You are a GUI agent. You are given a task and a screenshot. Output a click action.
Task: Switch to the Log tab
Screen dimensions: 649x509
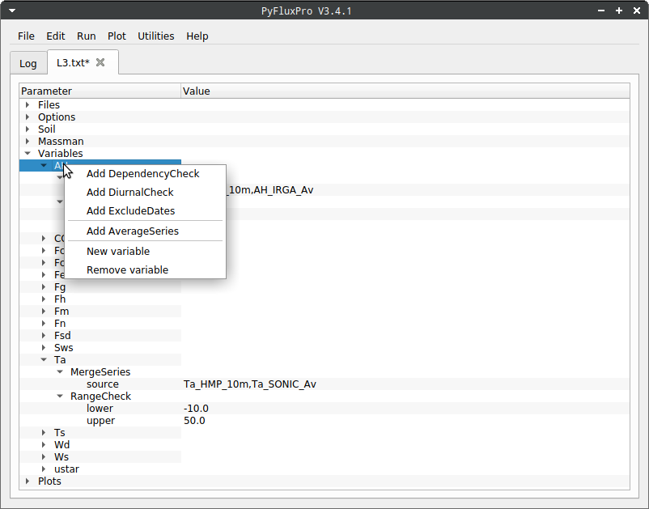(x=28, y=63)
